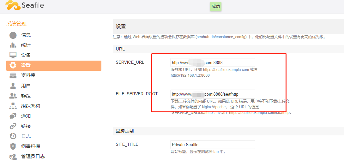Click the 链接 chain link icon

[x=13, y=126]
